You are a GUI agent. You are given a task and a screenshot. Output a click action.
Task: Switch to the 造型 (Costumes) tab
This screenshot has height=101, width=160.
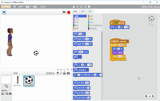point(83,12)
